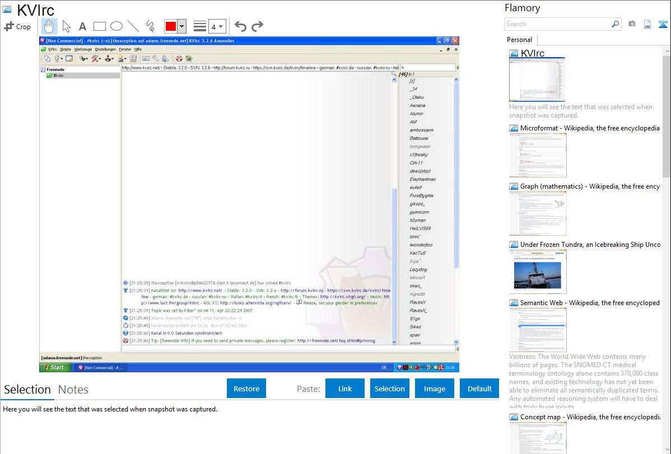Switch to the Notes tab
Screen dimensions: 671x454
coord(73,390)
